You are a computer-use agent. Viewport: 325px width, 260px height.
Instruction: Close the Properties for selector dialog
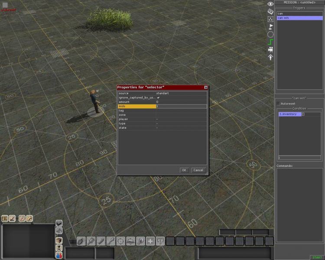(206, 88)
